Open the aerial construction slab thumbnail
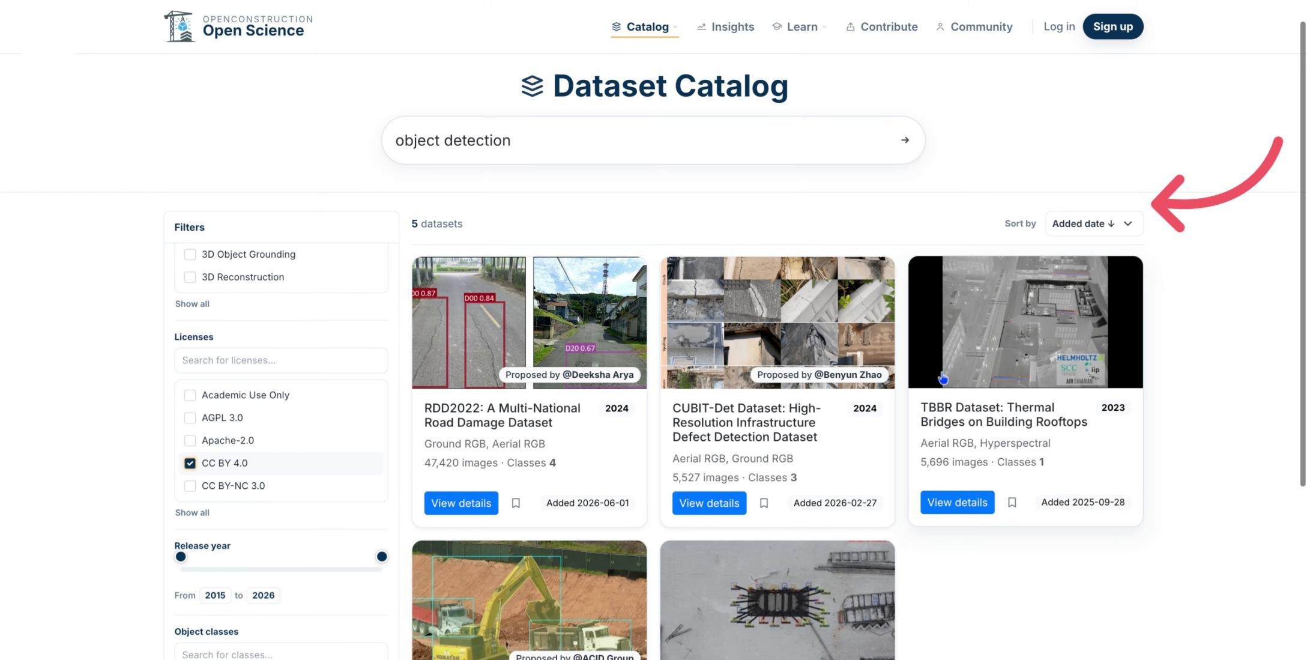1307x660 pixels. [777, 601]
